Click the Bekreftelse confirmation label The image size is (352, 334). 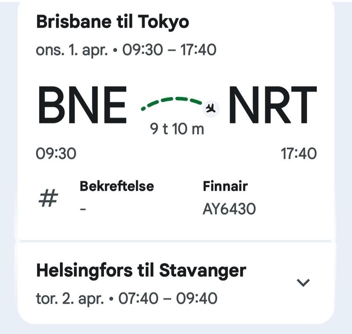click(x=117, y=186)
